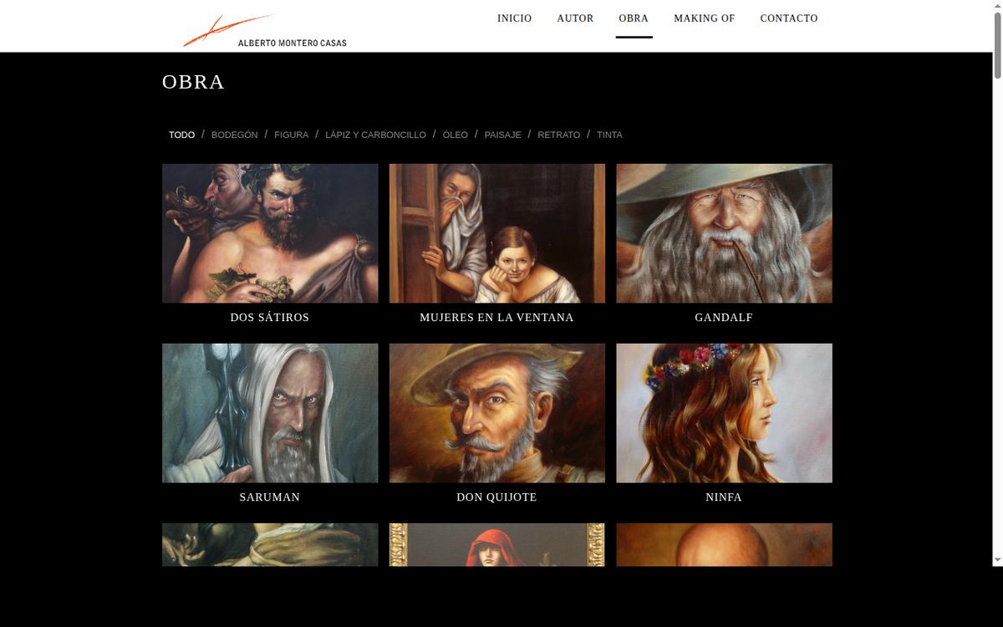Screen dimensions: 1003x627
Task: Click the MUJERES EN LA VENTANA title
Action: (x=496, y=318)
